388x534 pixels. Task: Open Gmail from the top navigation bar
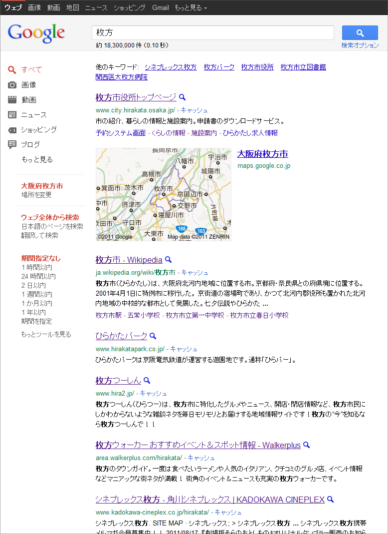coord(161,8)
